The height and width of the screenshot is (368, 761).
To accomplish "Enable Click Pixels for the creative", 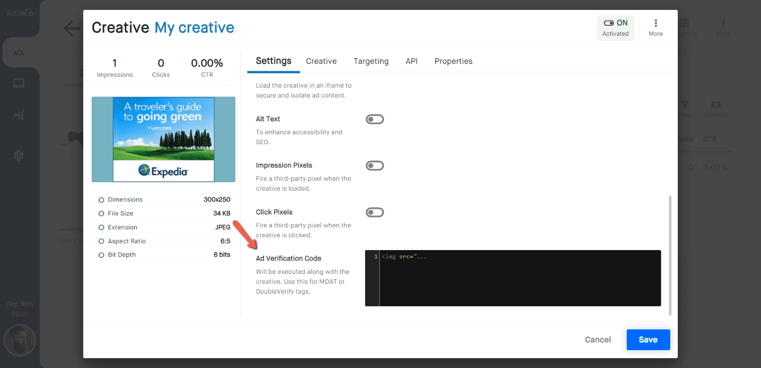I will click(375, 212).
